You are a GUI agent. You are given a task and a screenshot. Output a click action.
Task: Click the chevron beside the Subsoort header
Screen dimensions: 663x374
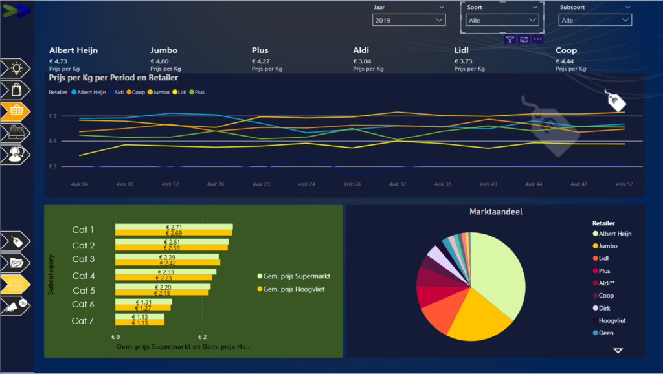[x=628, y=7]
